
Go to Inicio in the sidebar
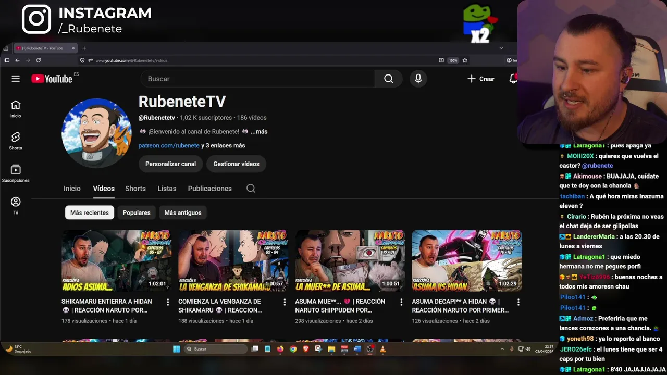[16, 109]
